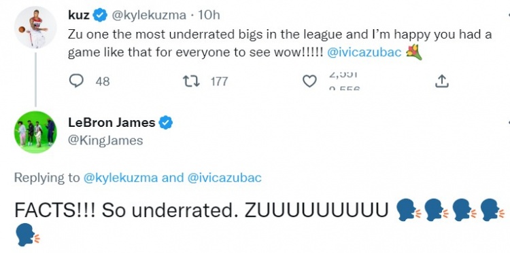Open @kylekuzma in the Replying to line
Screen dimensions: 510x253
(120, 178)
